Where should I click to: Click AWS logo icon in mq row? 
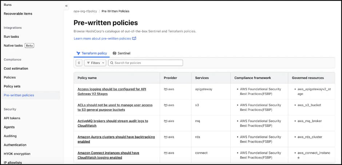click(166, 121)
